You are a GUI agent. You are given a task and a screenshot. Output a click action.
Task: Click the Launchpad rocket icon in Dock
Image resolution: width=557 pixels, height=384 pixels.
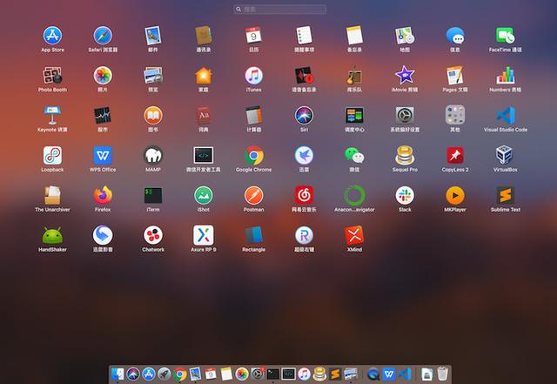coord(164,374)
